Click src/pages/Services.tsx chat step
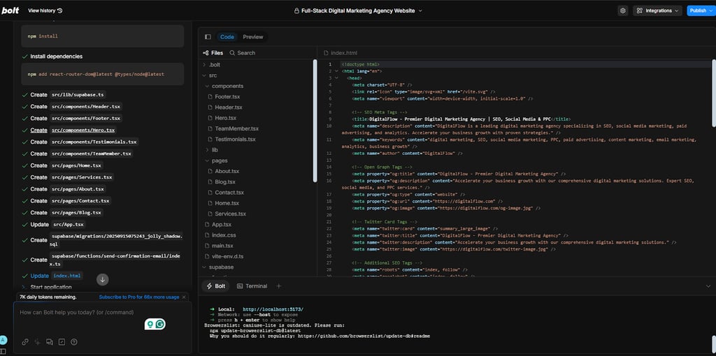Image resolution: width=716 pixels, height=356 pixels. tap(81, 177)
